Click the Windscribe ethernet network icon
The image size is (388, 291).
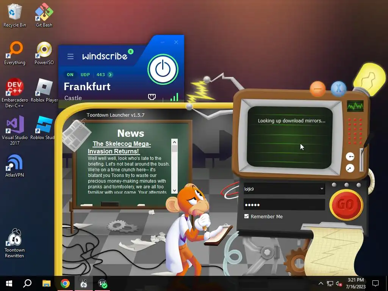[152, 97]
